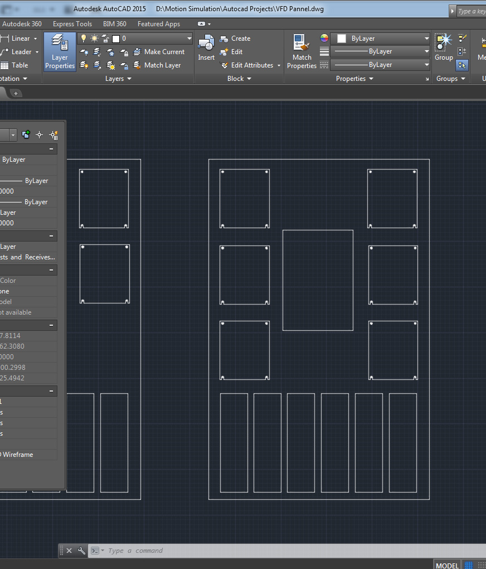Screen dimensions: 486x569
Task: Click the Add/Remove from group icon
Action: tap(462, 51)
